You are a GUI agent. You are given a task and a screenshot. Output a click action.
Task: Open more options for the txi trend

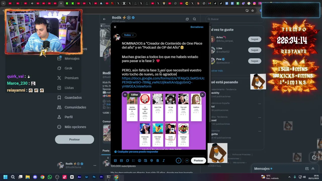coord(260,104)
